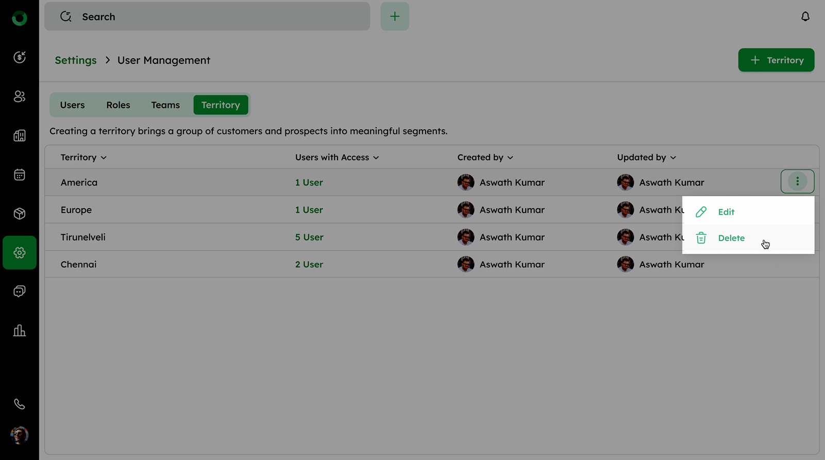Open the phone dialer icon
The image size is (825, 460).
[20, 404]
